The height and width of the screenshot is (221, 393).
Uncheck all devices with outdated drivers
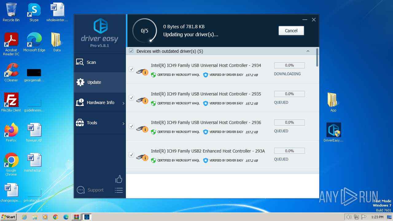[131, 51]
